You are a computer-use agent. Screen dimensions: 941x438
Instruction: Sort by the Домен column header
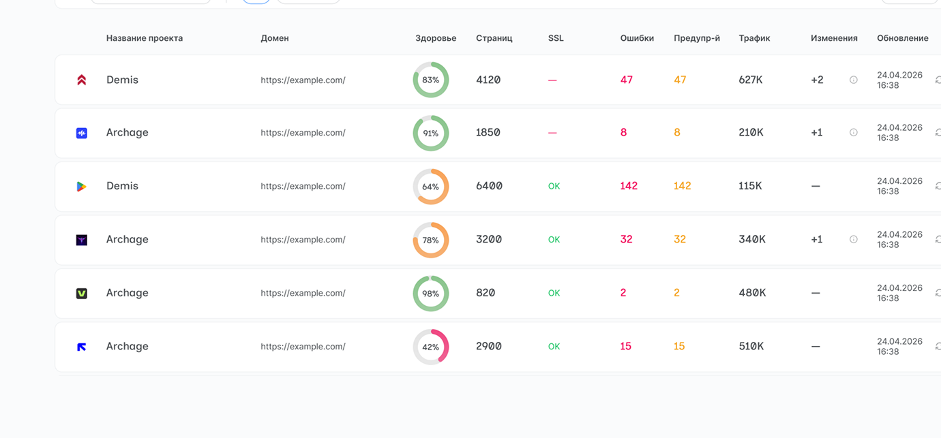coord(275,38)
